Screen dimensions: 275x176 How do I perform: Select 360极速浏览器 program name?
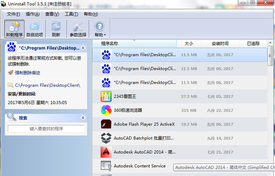tap(128, 110)
